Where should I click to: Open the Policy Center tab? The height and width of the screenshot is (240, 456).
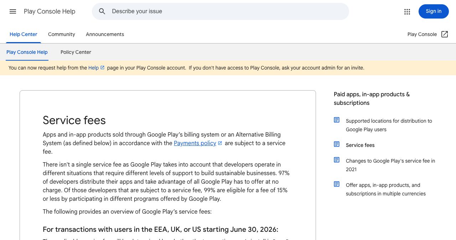[76, 52]
